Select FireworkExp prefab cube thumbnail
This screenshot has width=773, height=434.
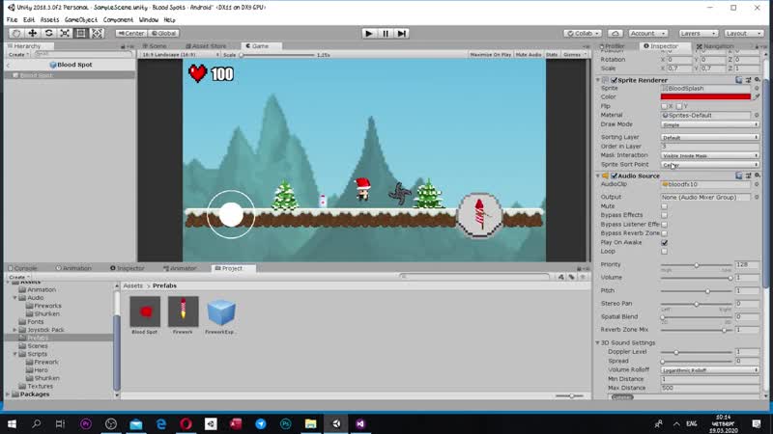[x=221, y=312]
